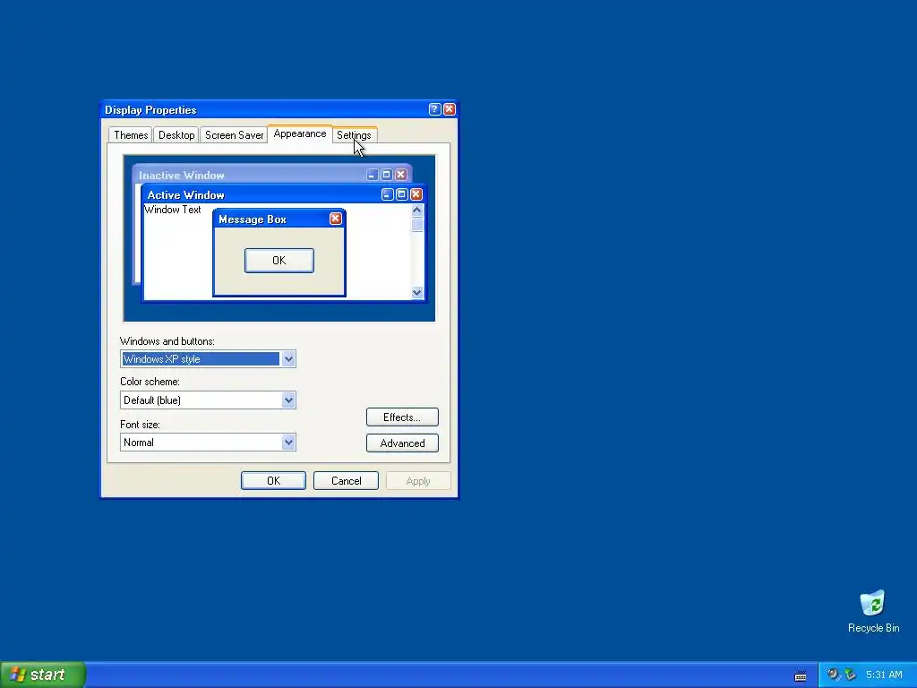Click the preview Message Box close icon
Screen dimensions: 917x688
click(x=336, y=219)
